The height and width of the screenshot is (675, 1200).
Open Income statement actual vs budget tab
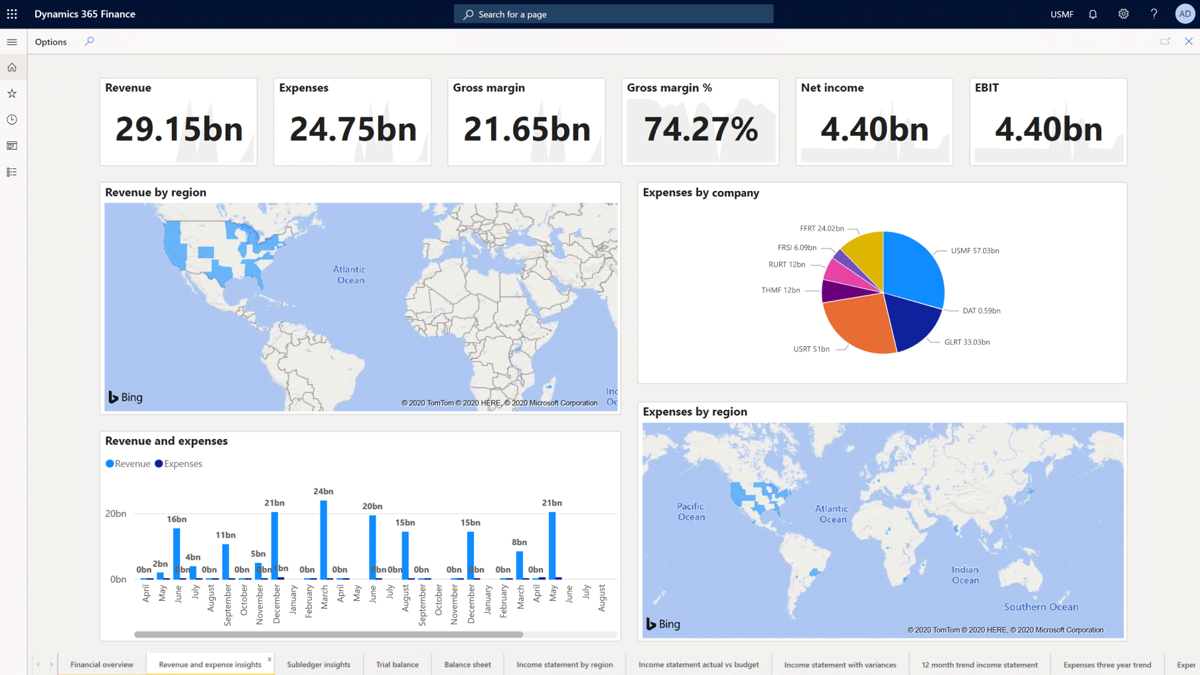[698, 664]
